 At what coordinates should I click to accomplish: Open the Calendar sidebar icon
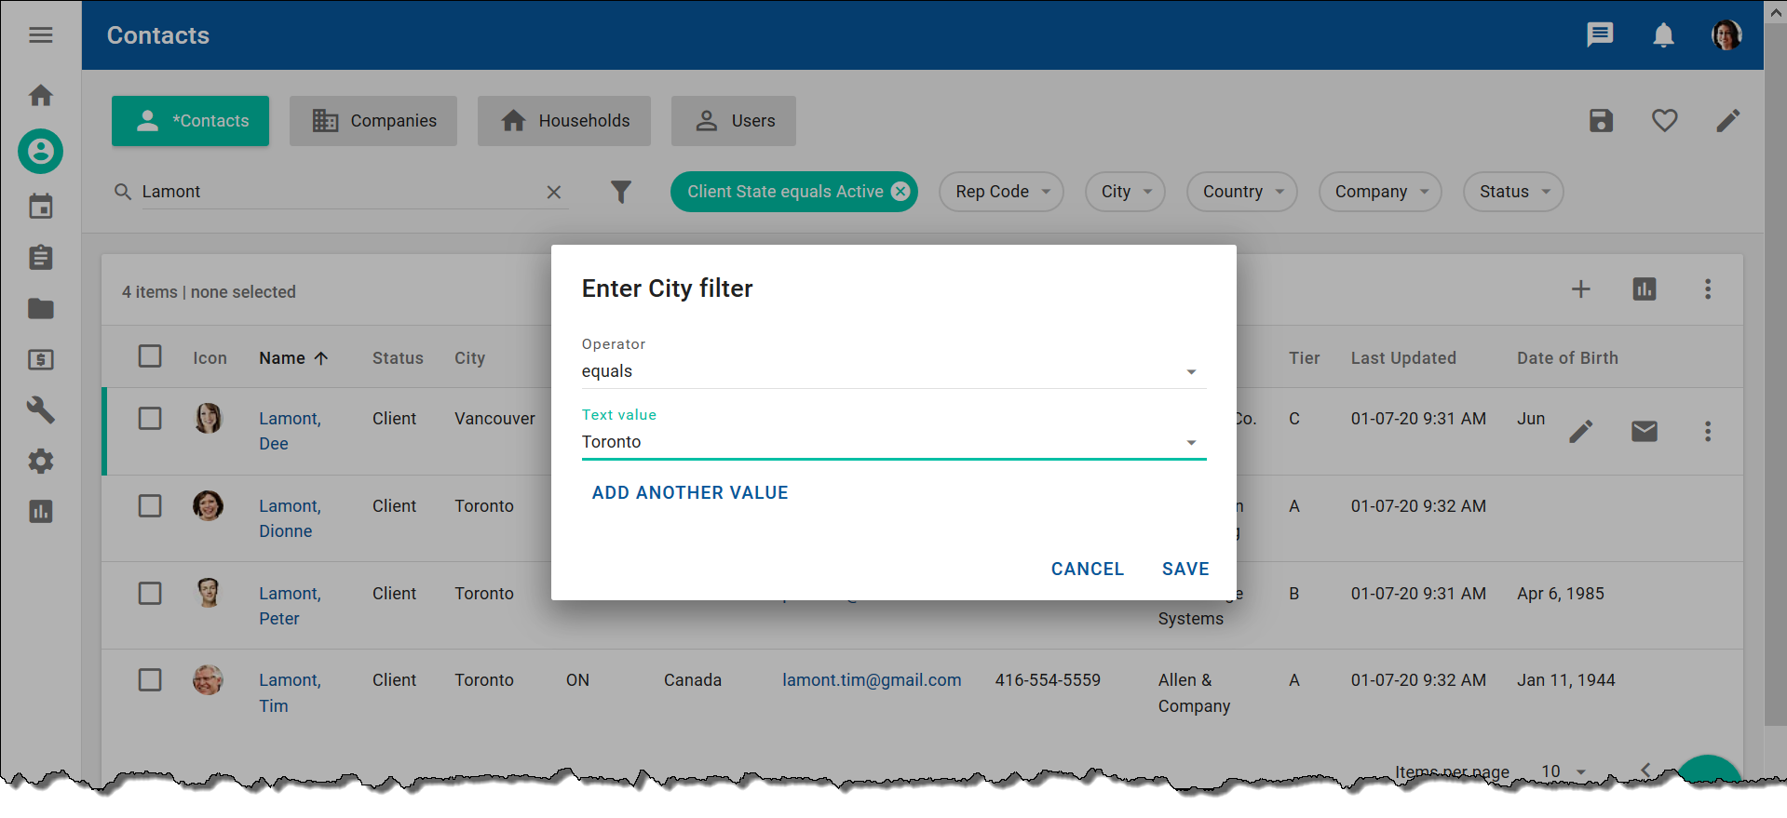coord(40,206)
